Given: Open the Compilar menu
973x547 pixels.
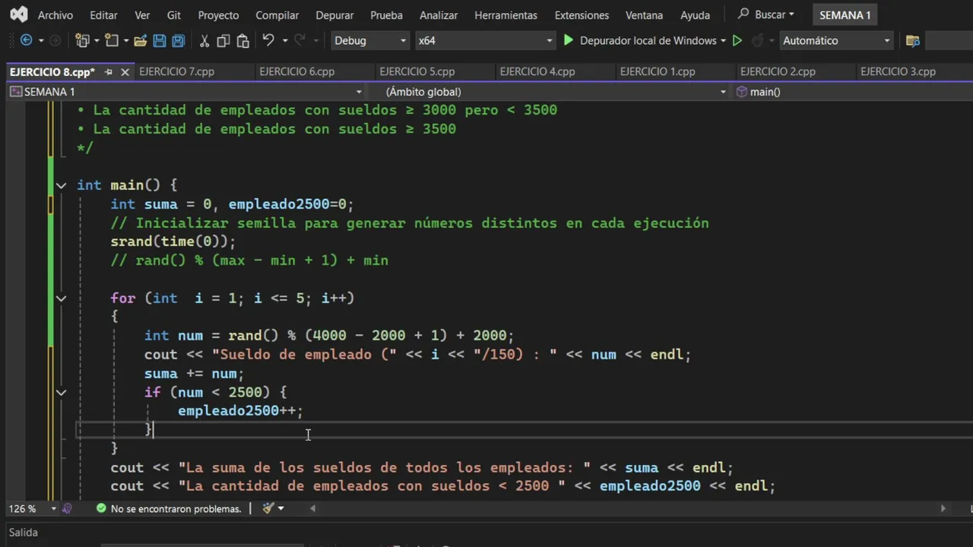Looking at the screenshot, I should click(x=277, y=14).
